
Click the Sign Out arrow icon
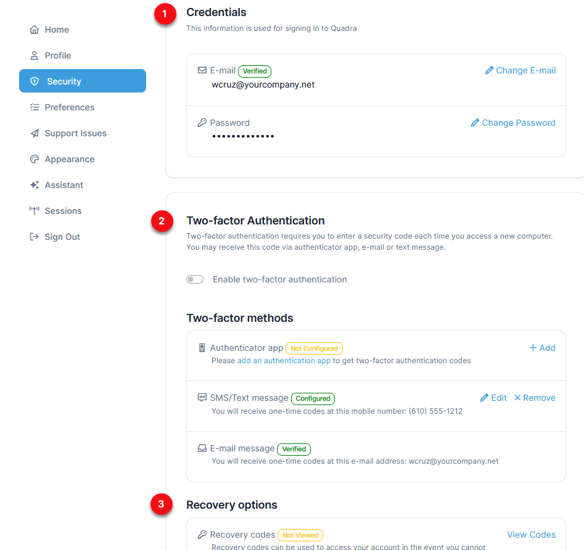tap(35, 237)
